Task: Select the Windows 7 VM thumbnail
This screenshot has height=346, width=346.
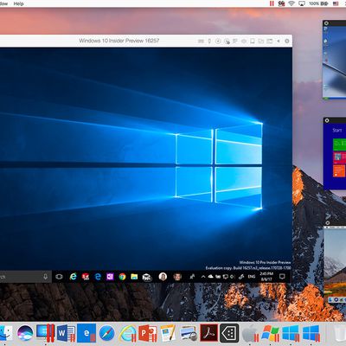Action: tap(335, 61)
